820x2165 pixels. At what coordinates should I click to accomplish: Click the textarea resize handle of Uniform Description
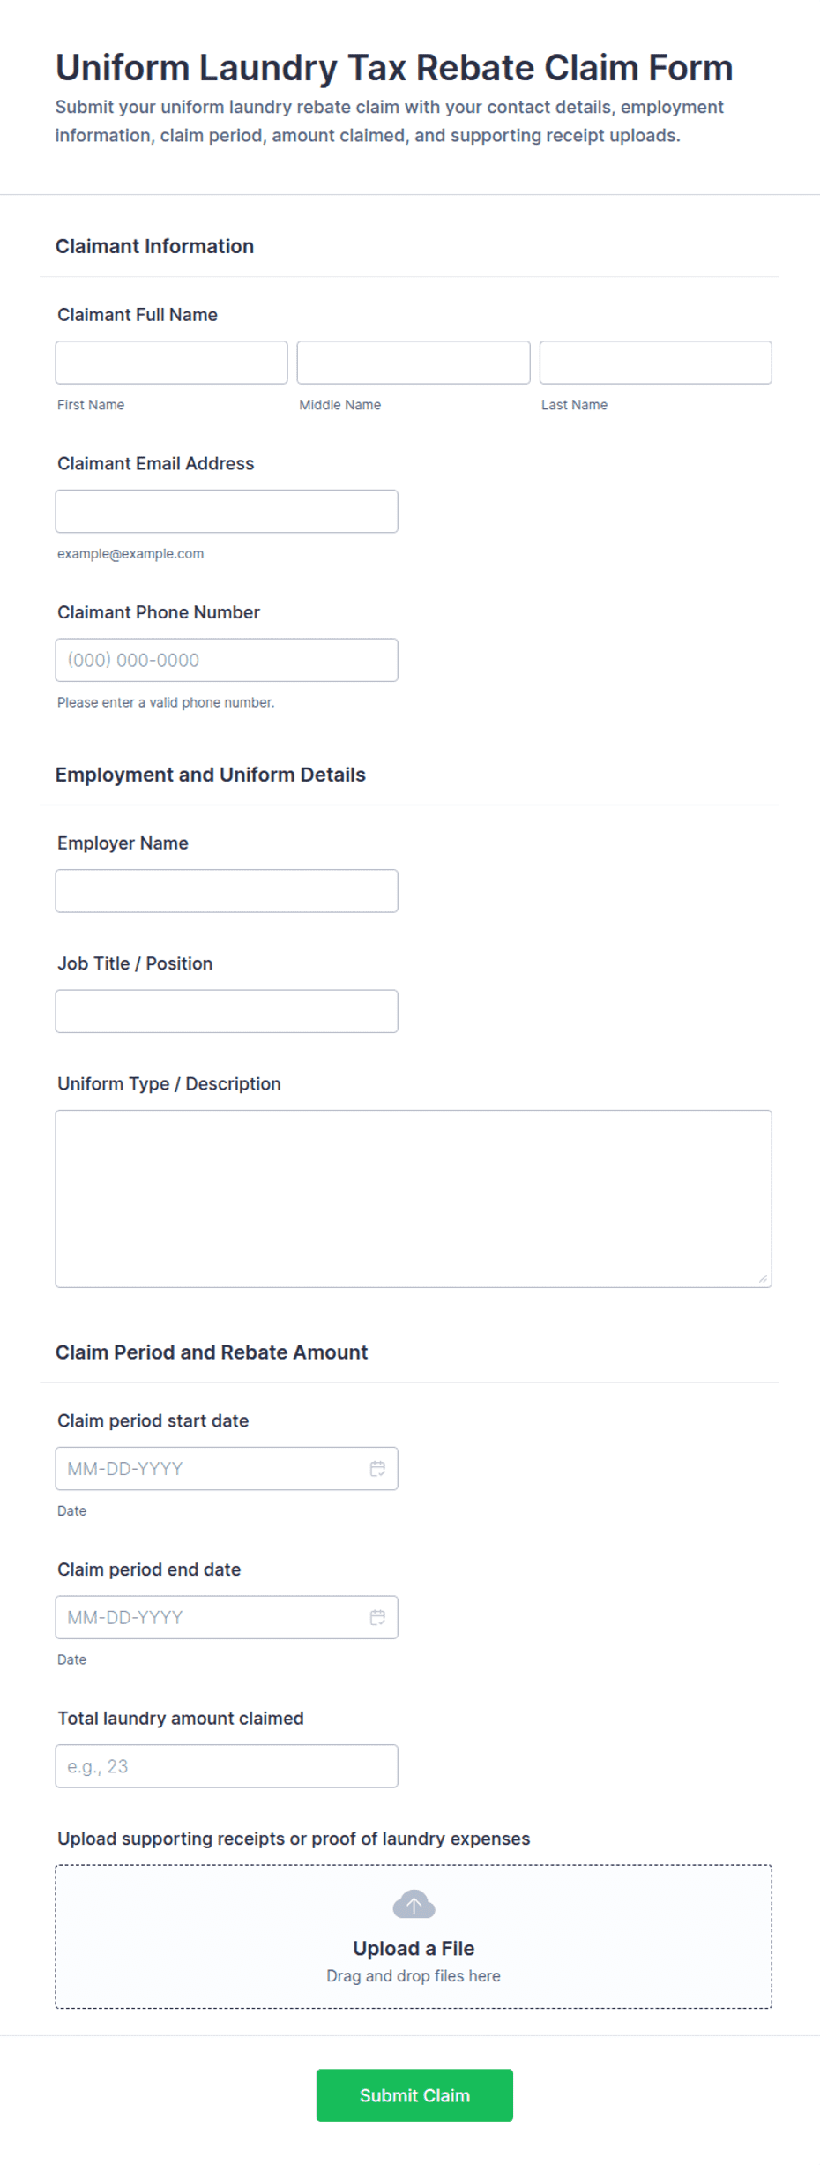[763, 1278]
